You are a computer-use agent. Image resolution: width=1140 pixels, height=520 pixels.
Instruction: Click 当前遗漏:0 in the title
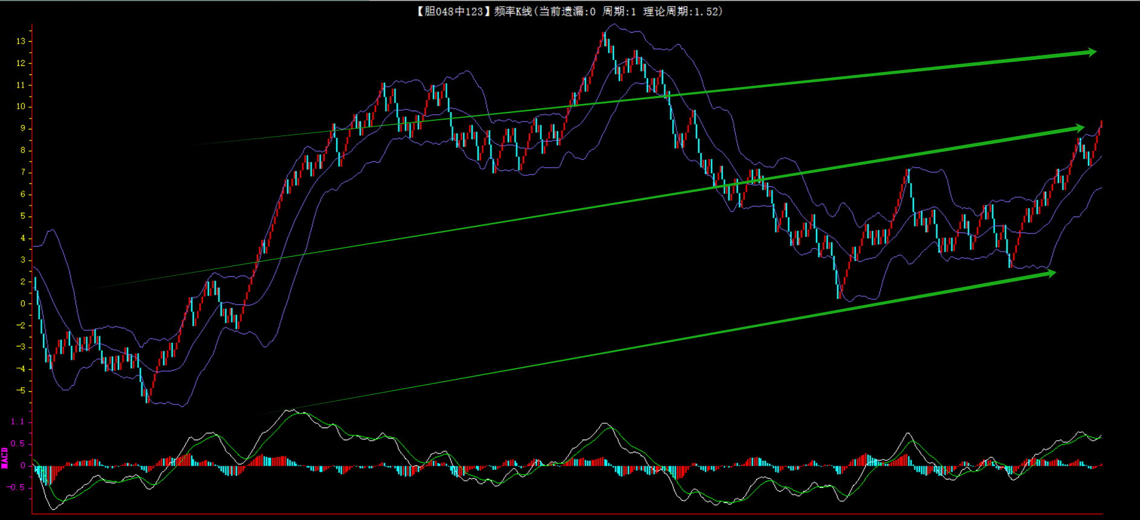[x=567, y=11]
